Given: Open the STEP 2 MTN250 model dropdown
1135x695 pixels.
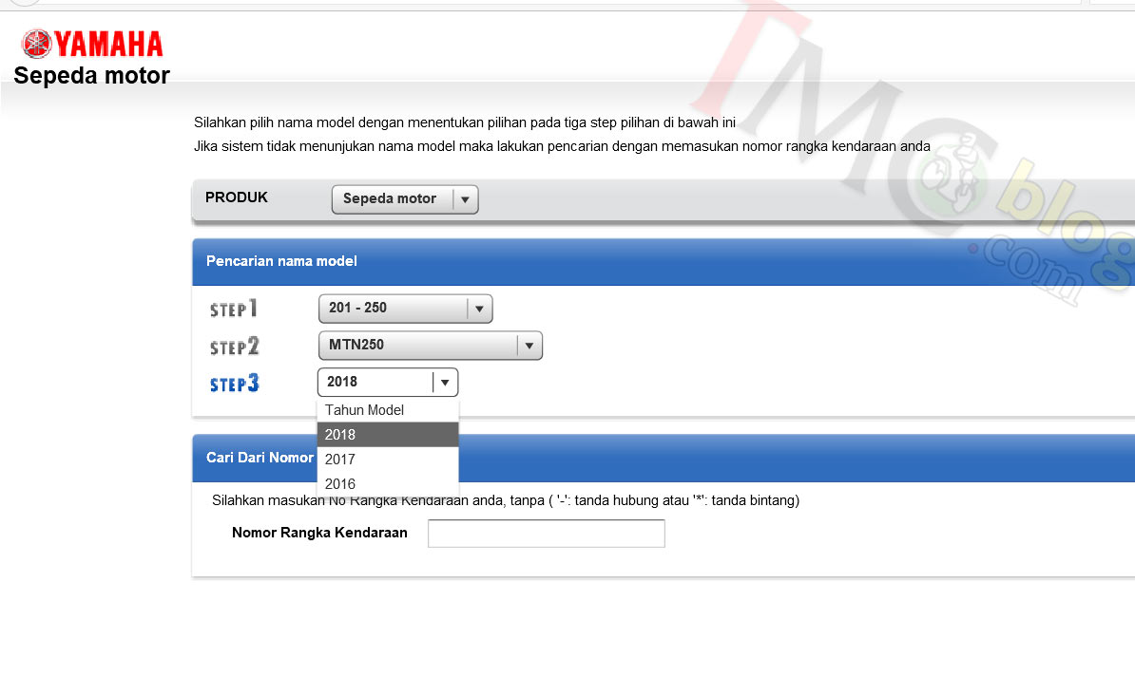Looking at the screenshot, I should tap(430, 346).
